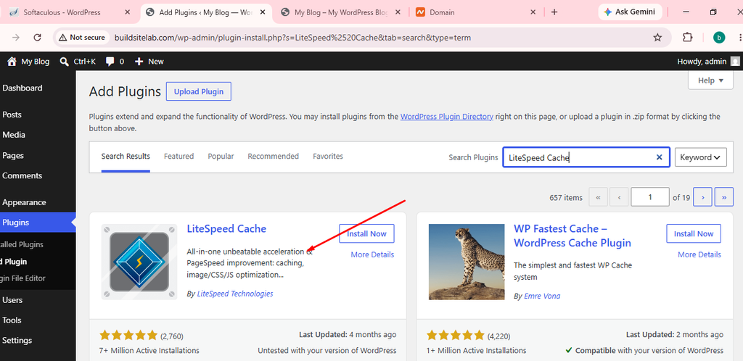Open a new browser tab with plus
The height and width of the screenshot is (361, 743).
pyautogui.click(x=554, y=12)
